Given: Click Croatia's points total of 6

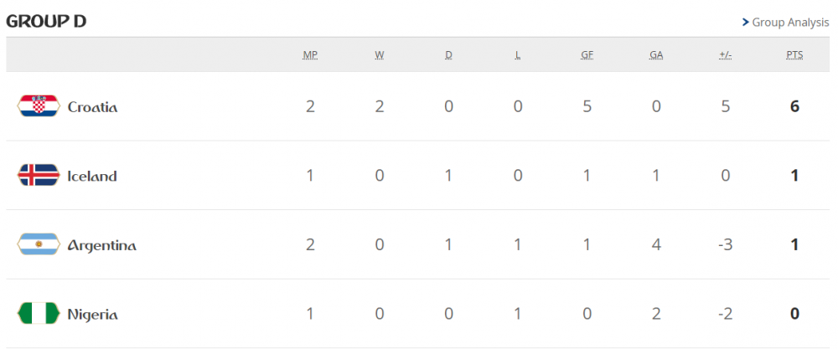Looking at the screenshot, I should tap(794, 107).
